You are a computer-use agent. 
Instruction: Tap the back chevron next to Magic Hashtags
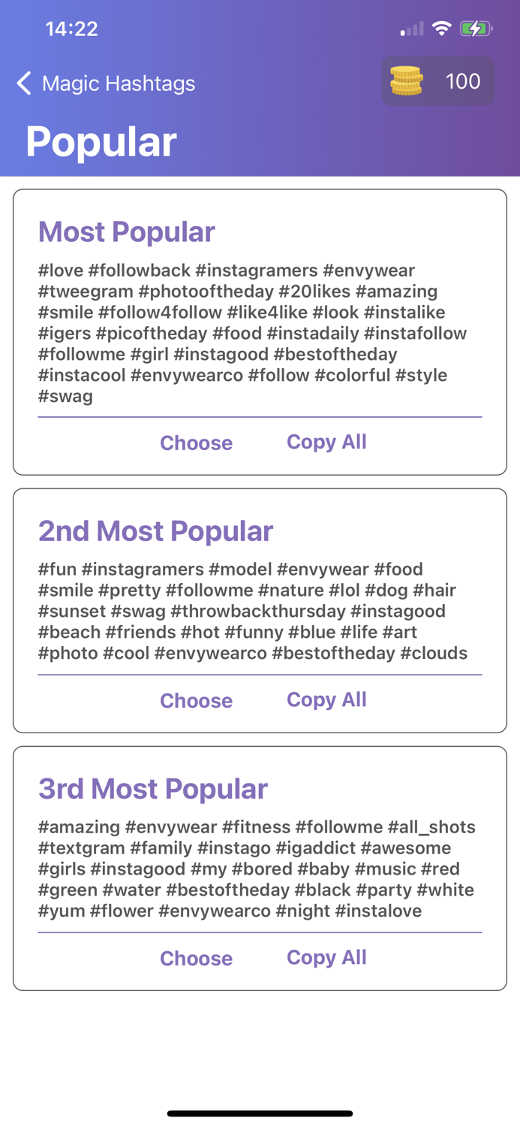click(x=23, y=83)
